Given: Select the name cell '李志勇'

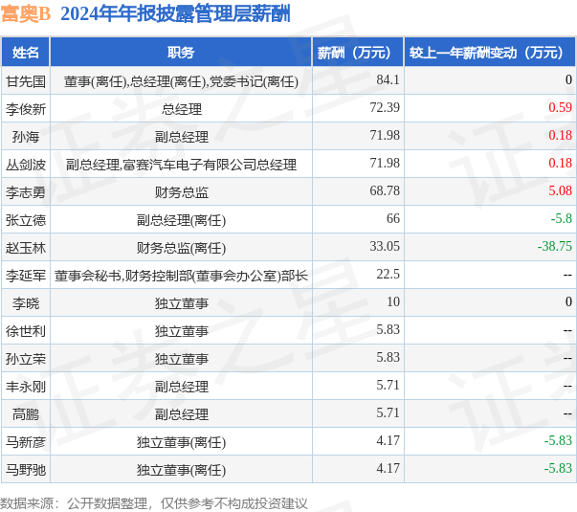Looking at the screenshot, I should (x=26, y=191).
